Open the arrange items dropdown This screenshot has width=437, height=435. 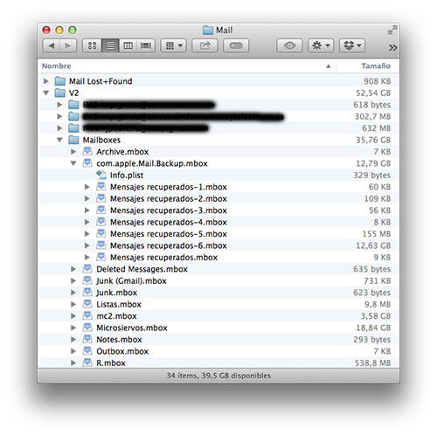(174, 45)
